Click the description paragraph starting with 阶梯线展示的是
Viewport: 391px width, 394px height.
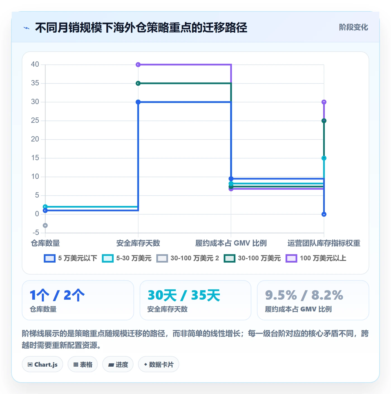(x=195, y=339)
